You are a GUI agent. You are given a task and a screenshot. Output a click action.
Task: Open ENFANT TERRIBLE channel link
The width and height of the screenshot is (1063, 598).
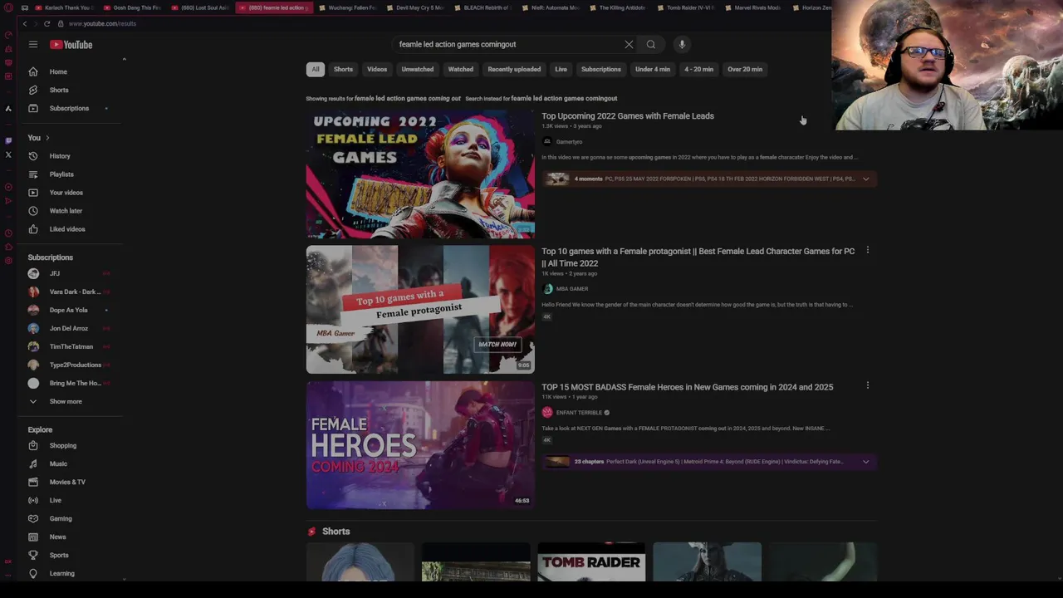click(x=579, y=413)
